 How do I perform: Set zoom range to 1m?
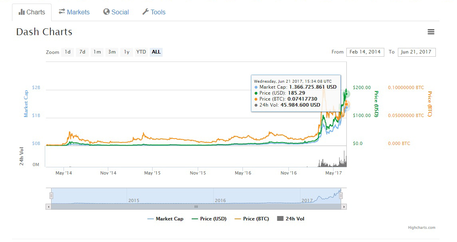[x=97, y=52]
